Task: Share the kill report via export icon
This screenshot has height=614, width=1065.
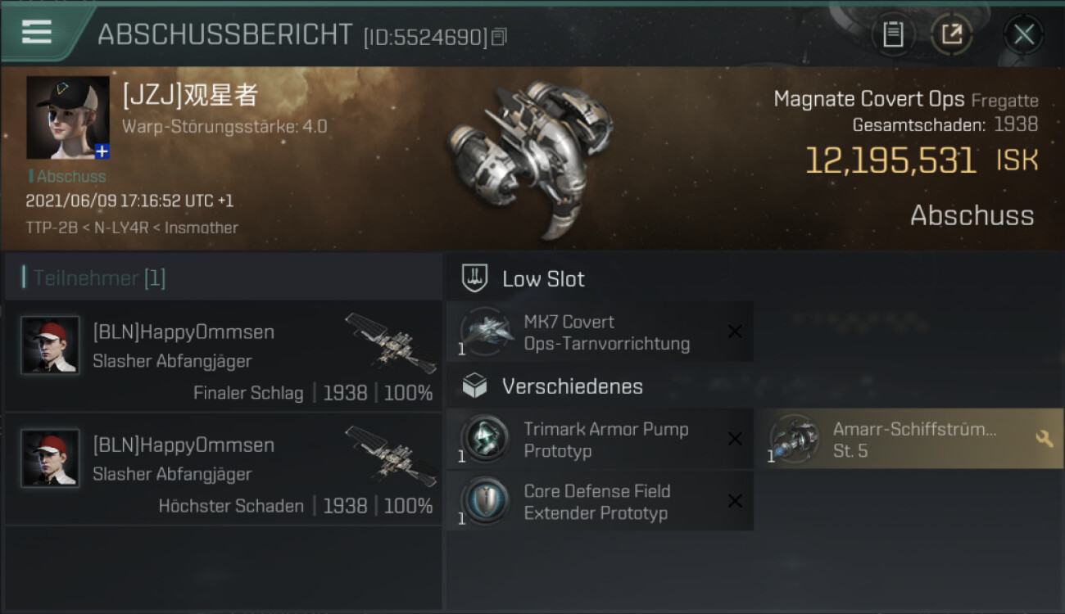Action: pos(952,34)
